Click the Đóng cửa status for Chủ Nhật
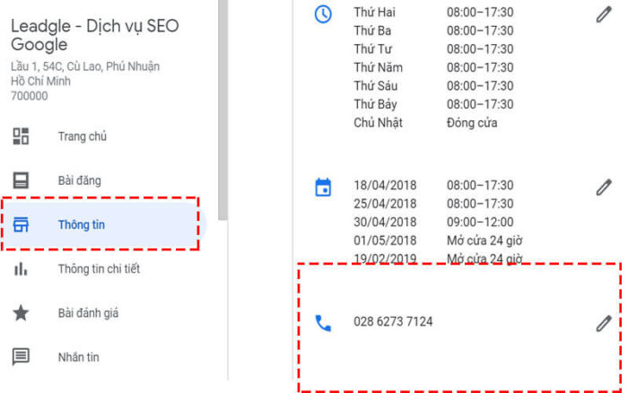628x393 pixels. point(472,123)
